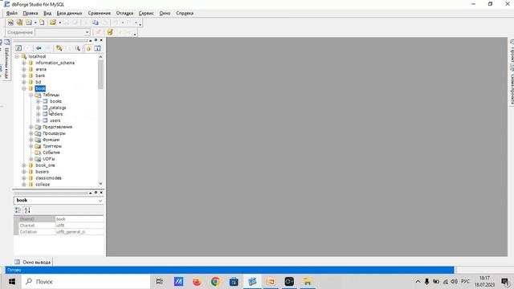514x289 pixels.
Task: Select the book_one database
Action: point(45,165)
